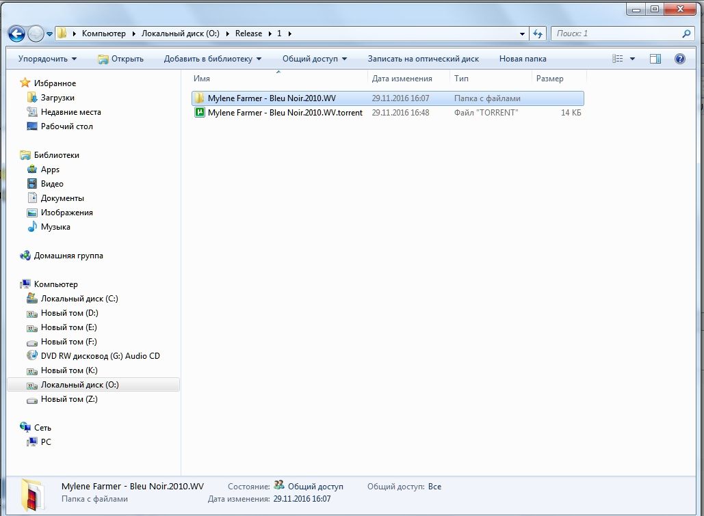Click the greyed Forward navigation arrow

[36, 33]
